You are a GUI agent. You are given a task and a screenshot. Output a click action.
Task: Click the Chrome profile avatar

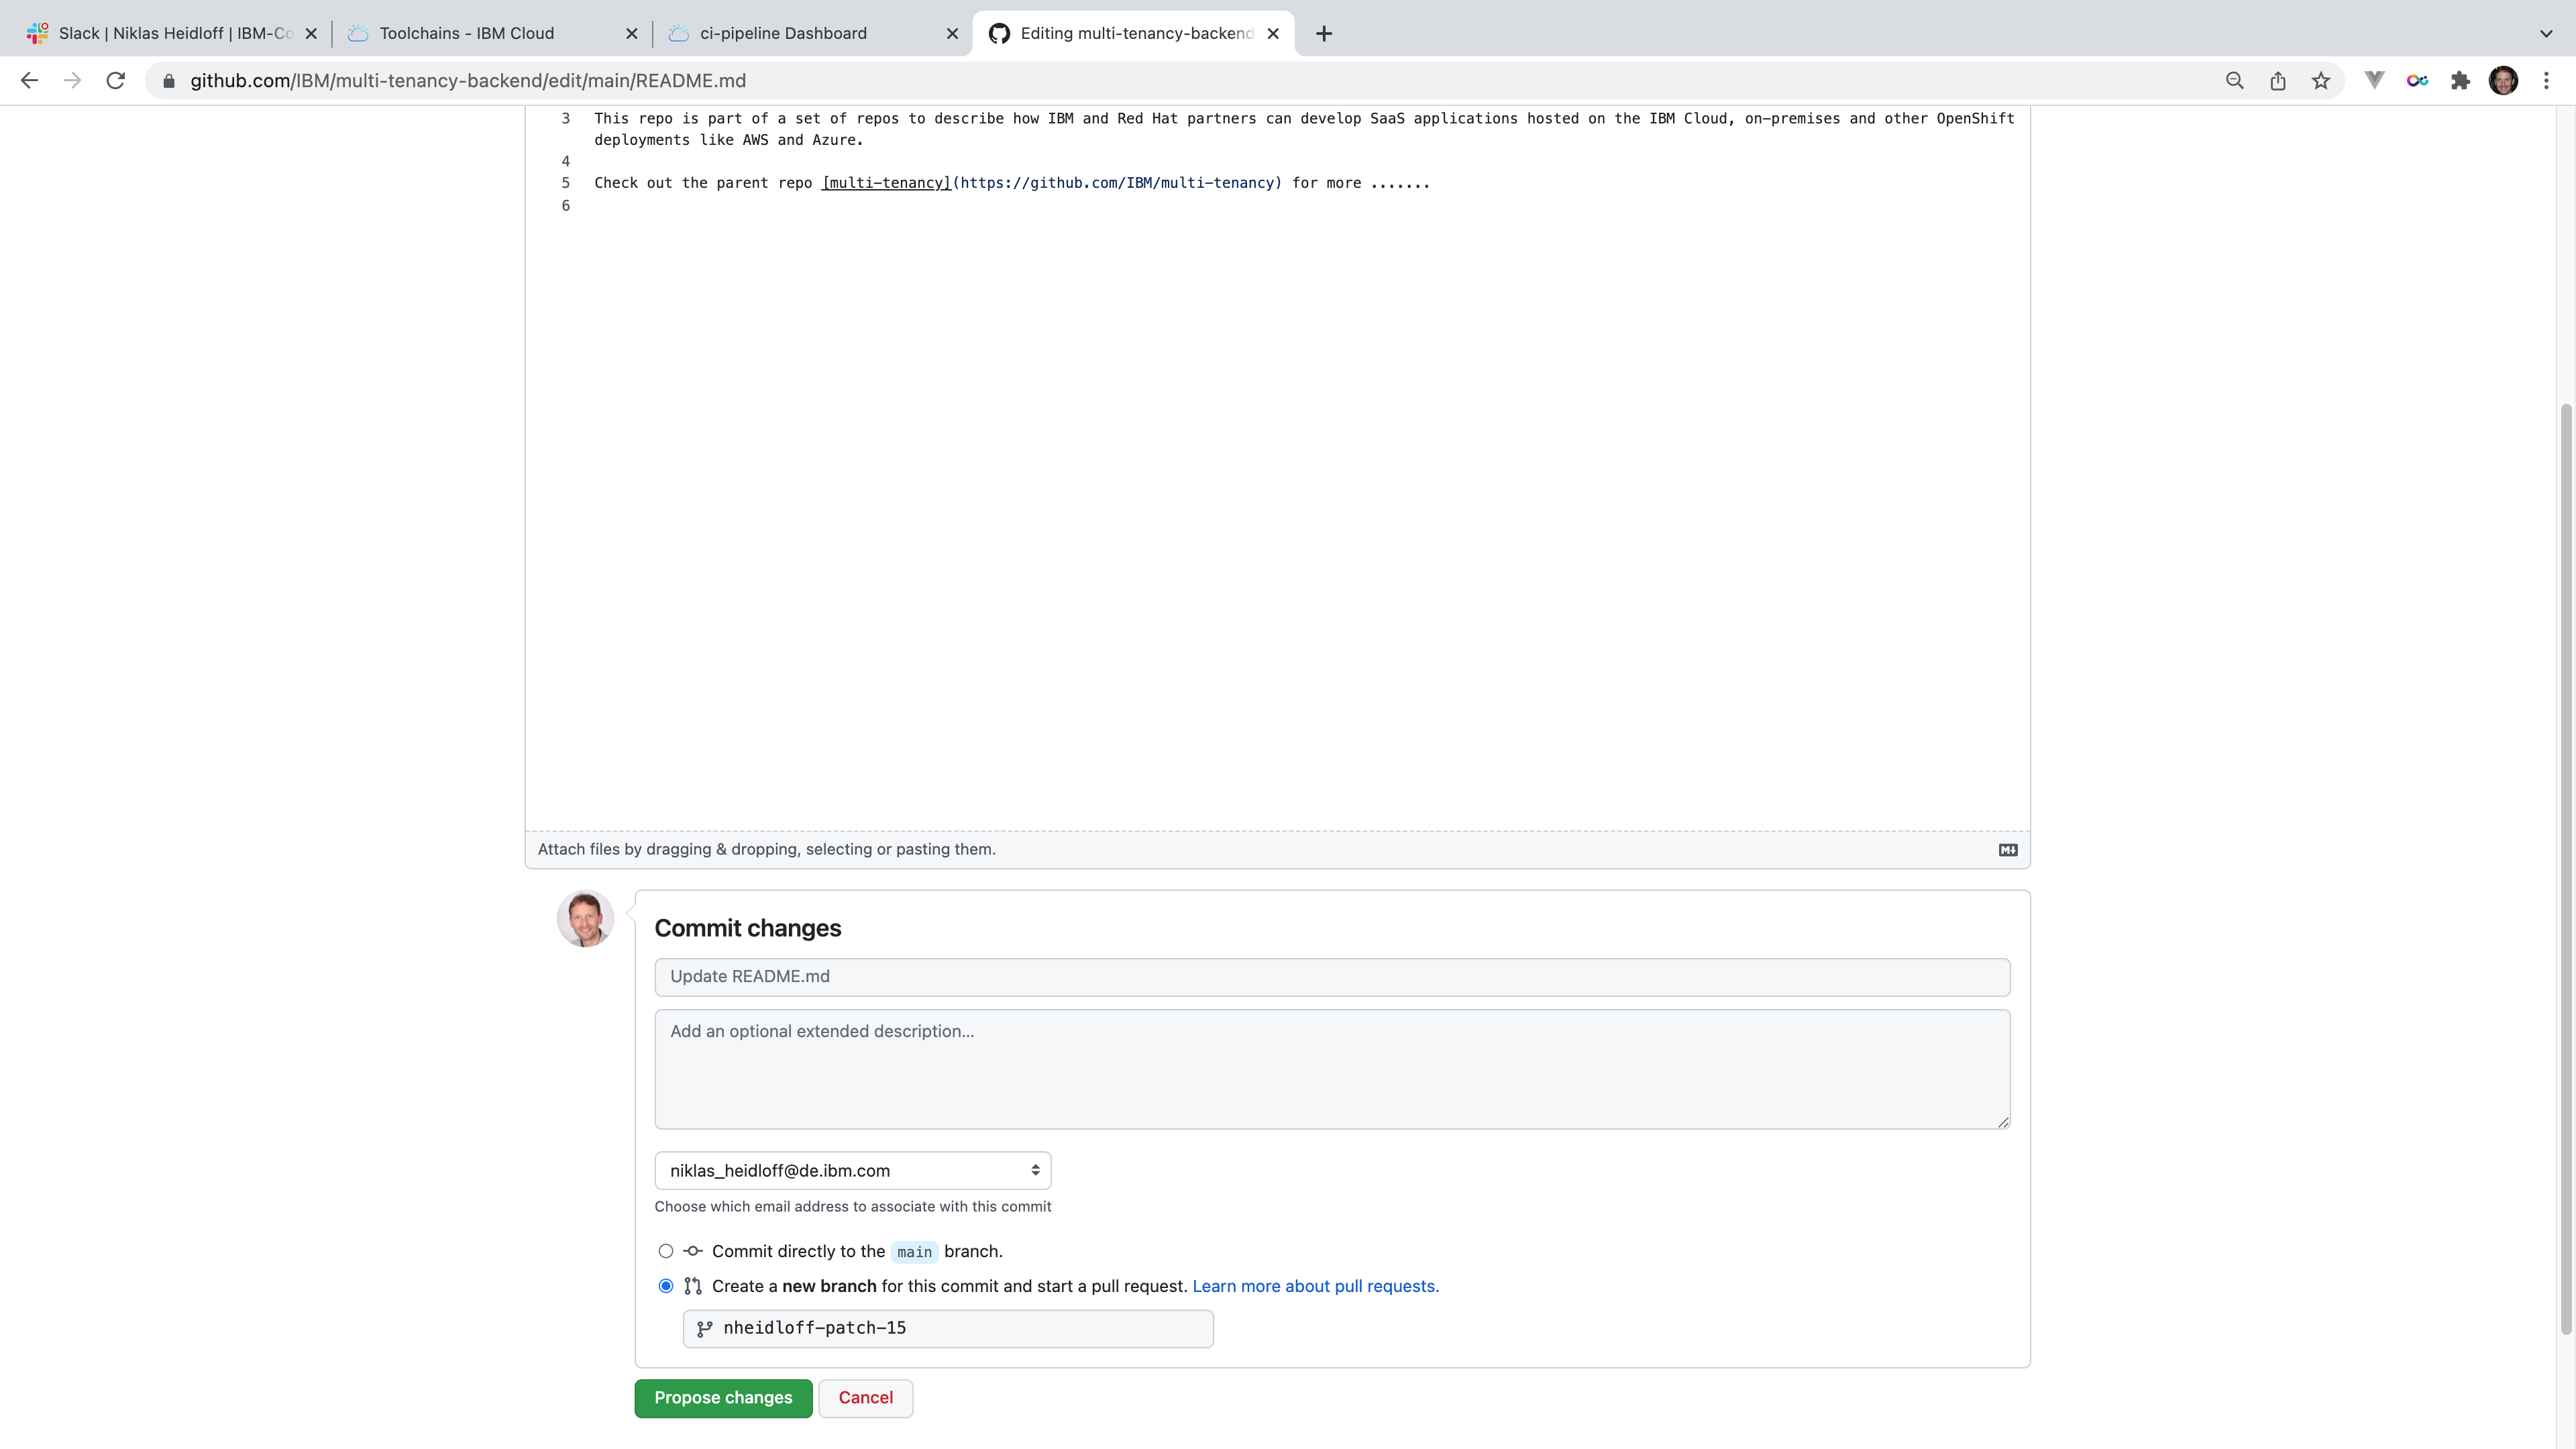pyautogui.click(x=2503, y=81)
